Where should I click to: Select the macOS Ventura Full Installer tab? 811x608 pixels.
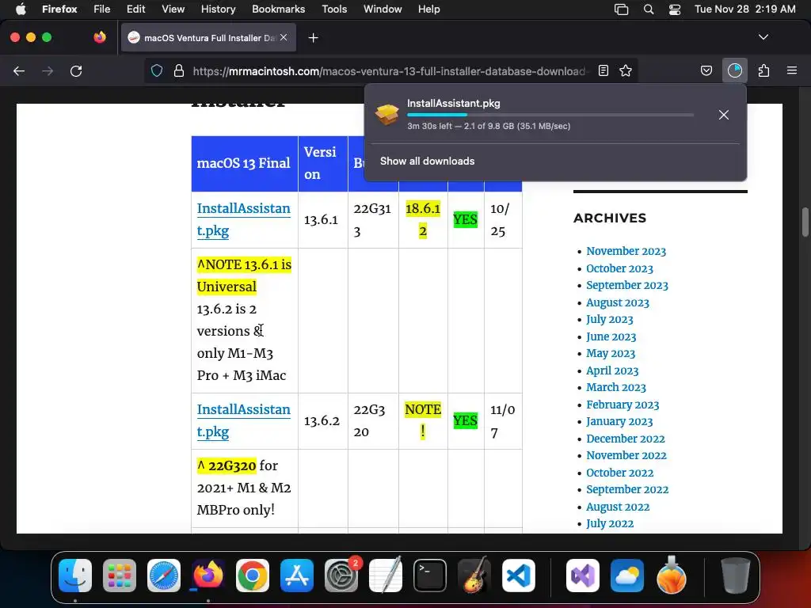(x=208, y=38)
